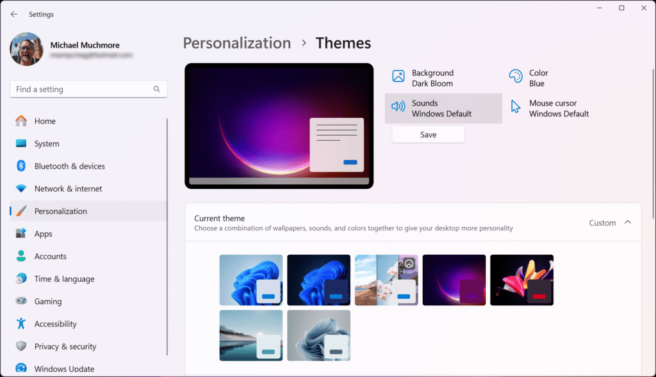Image resolution: width=656 pixels, height=377 pixels.
Task: Open Background Dark Bloom setting
Action: (x=443, y=78)
